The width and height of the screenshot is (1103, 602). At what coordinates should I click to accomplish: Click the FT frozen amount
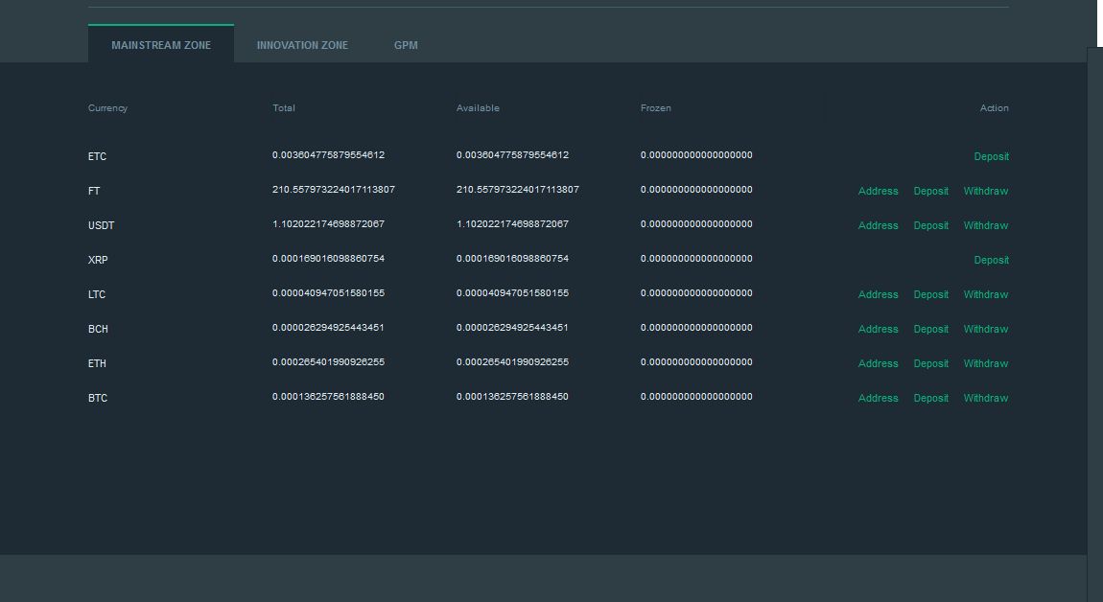[x=696, y=189]
